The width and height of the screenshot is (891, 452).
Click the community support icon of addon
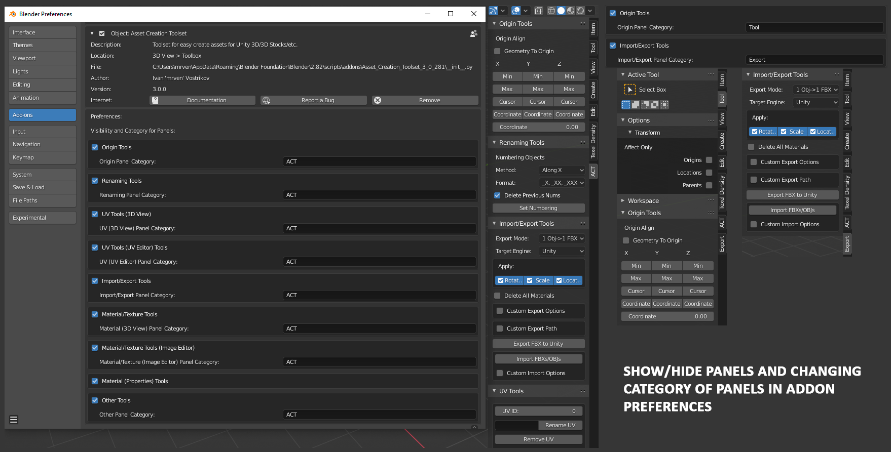point(473,33)
